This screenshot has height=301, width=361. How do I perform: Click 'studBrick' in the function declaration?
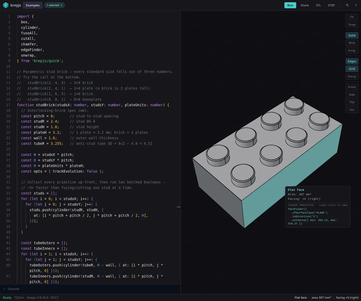point(45,105)
